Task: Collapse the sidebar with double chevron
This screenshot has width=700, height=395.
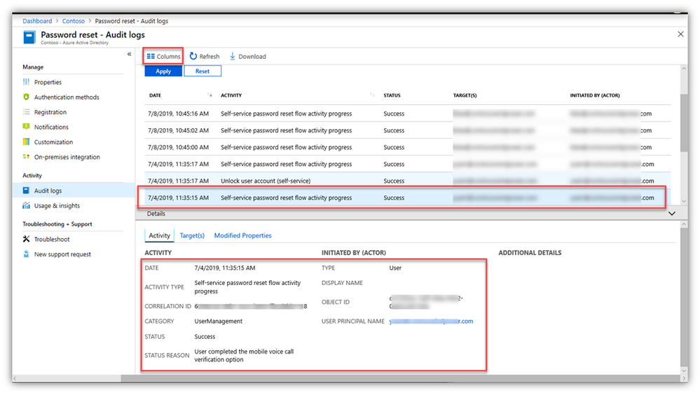Action: 129,54
